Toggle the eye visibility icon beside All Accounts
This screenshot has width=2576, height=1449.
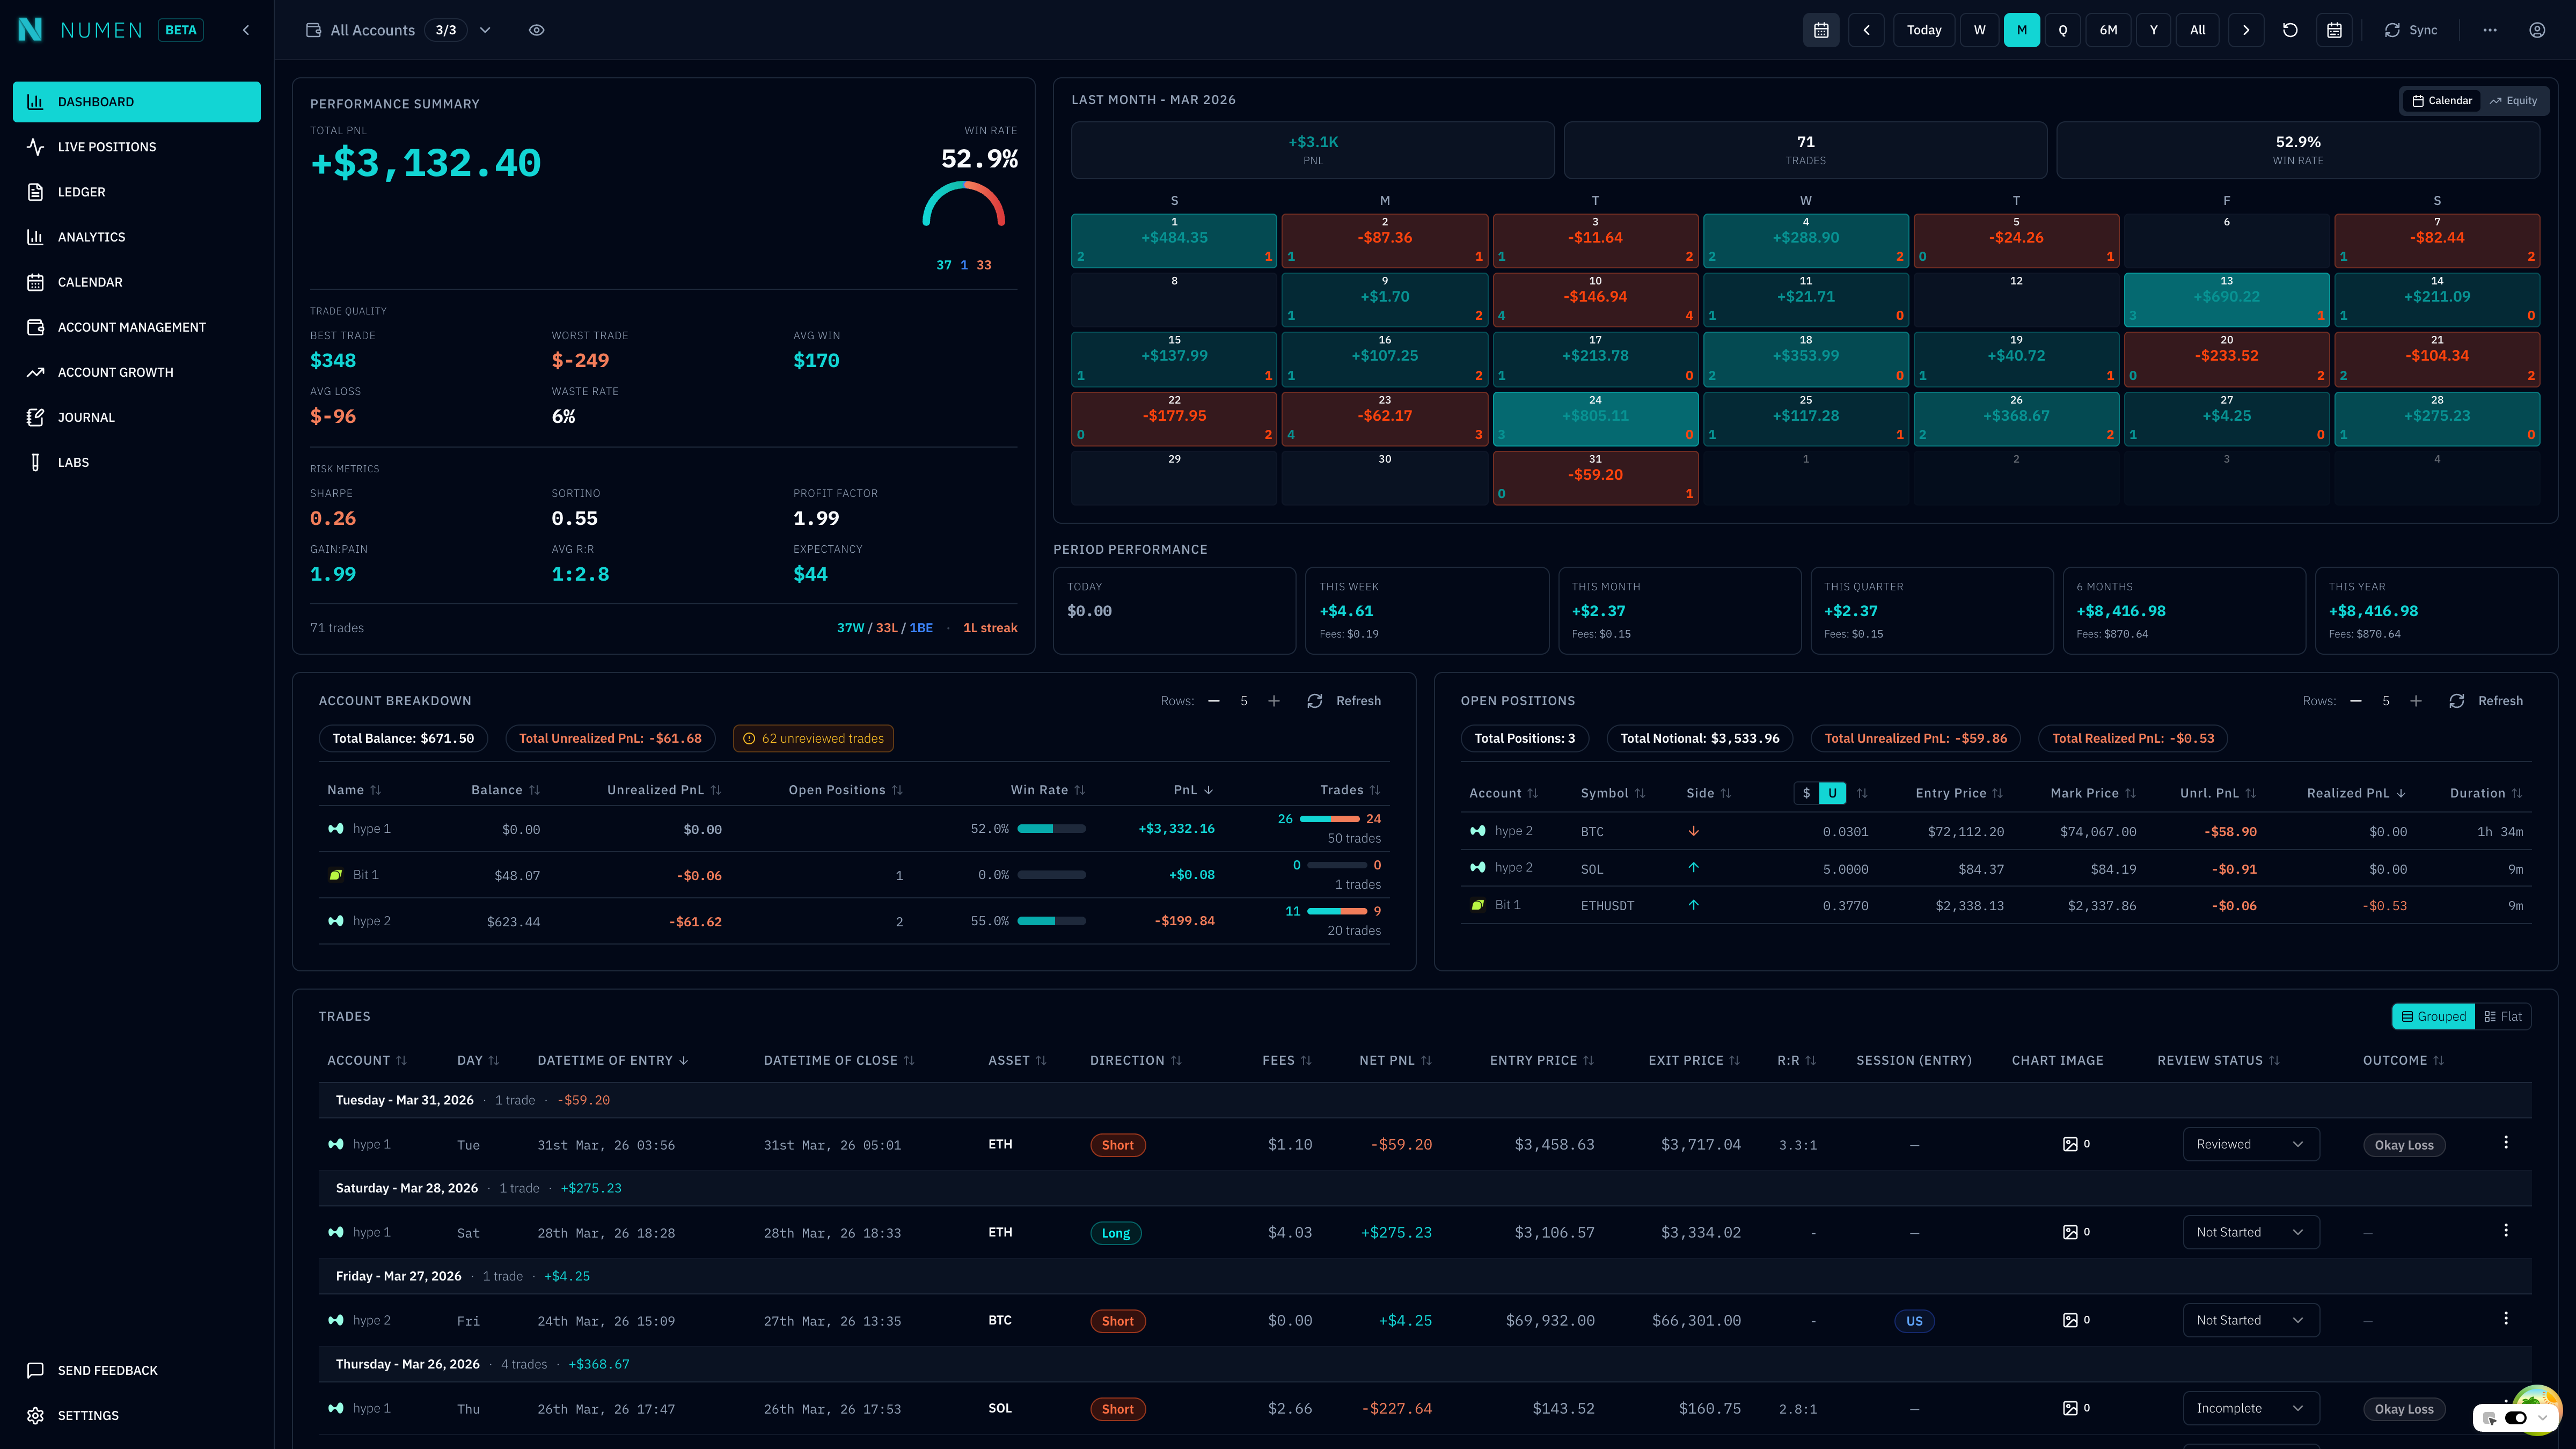click(x=537, y=30)
